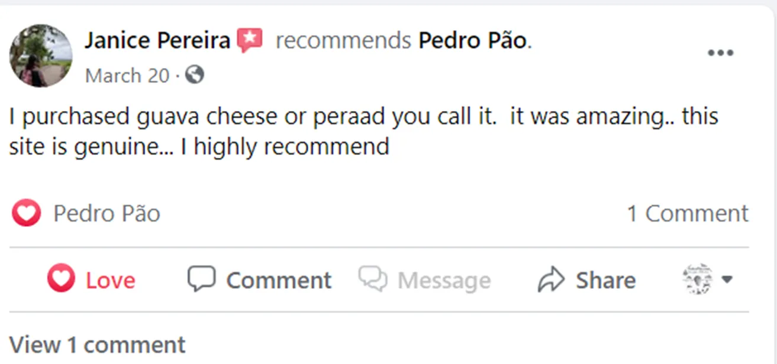The image size is (777, 364).
Task: Open the commenting-as profile dropdown arrow
Action: click(727, 279)
